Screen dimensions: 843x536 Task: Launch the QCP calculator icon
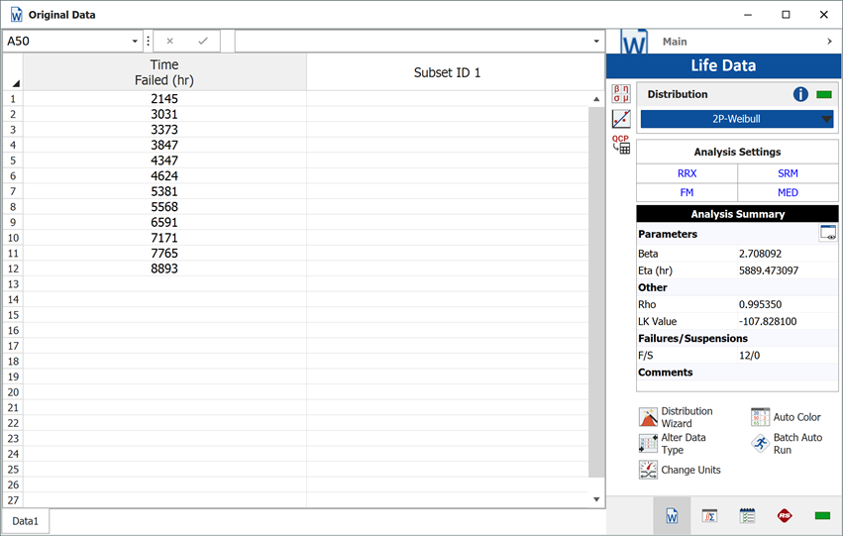(x=621, y=145)
